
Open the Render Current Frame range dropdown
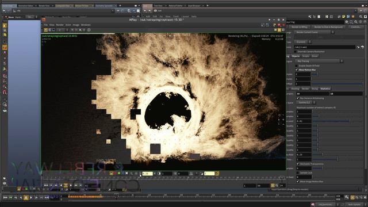pos(315,32)
